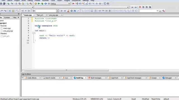Viewport: 179px width, 100px height.
Task: Open the incremental search dropdown arrow
Action: [57, 11]
